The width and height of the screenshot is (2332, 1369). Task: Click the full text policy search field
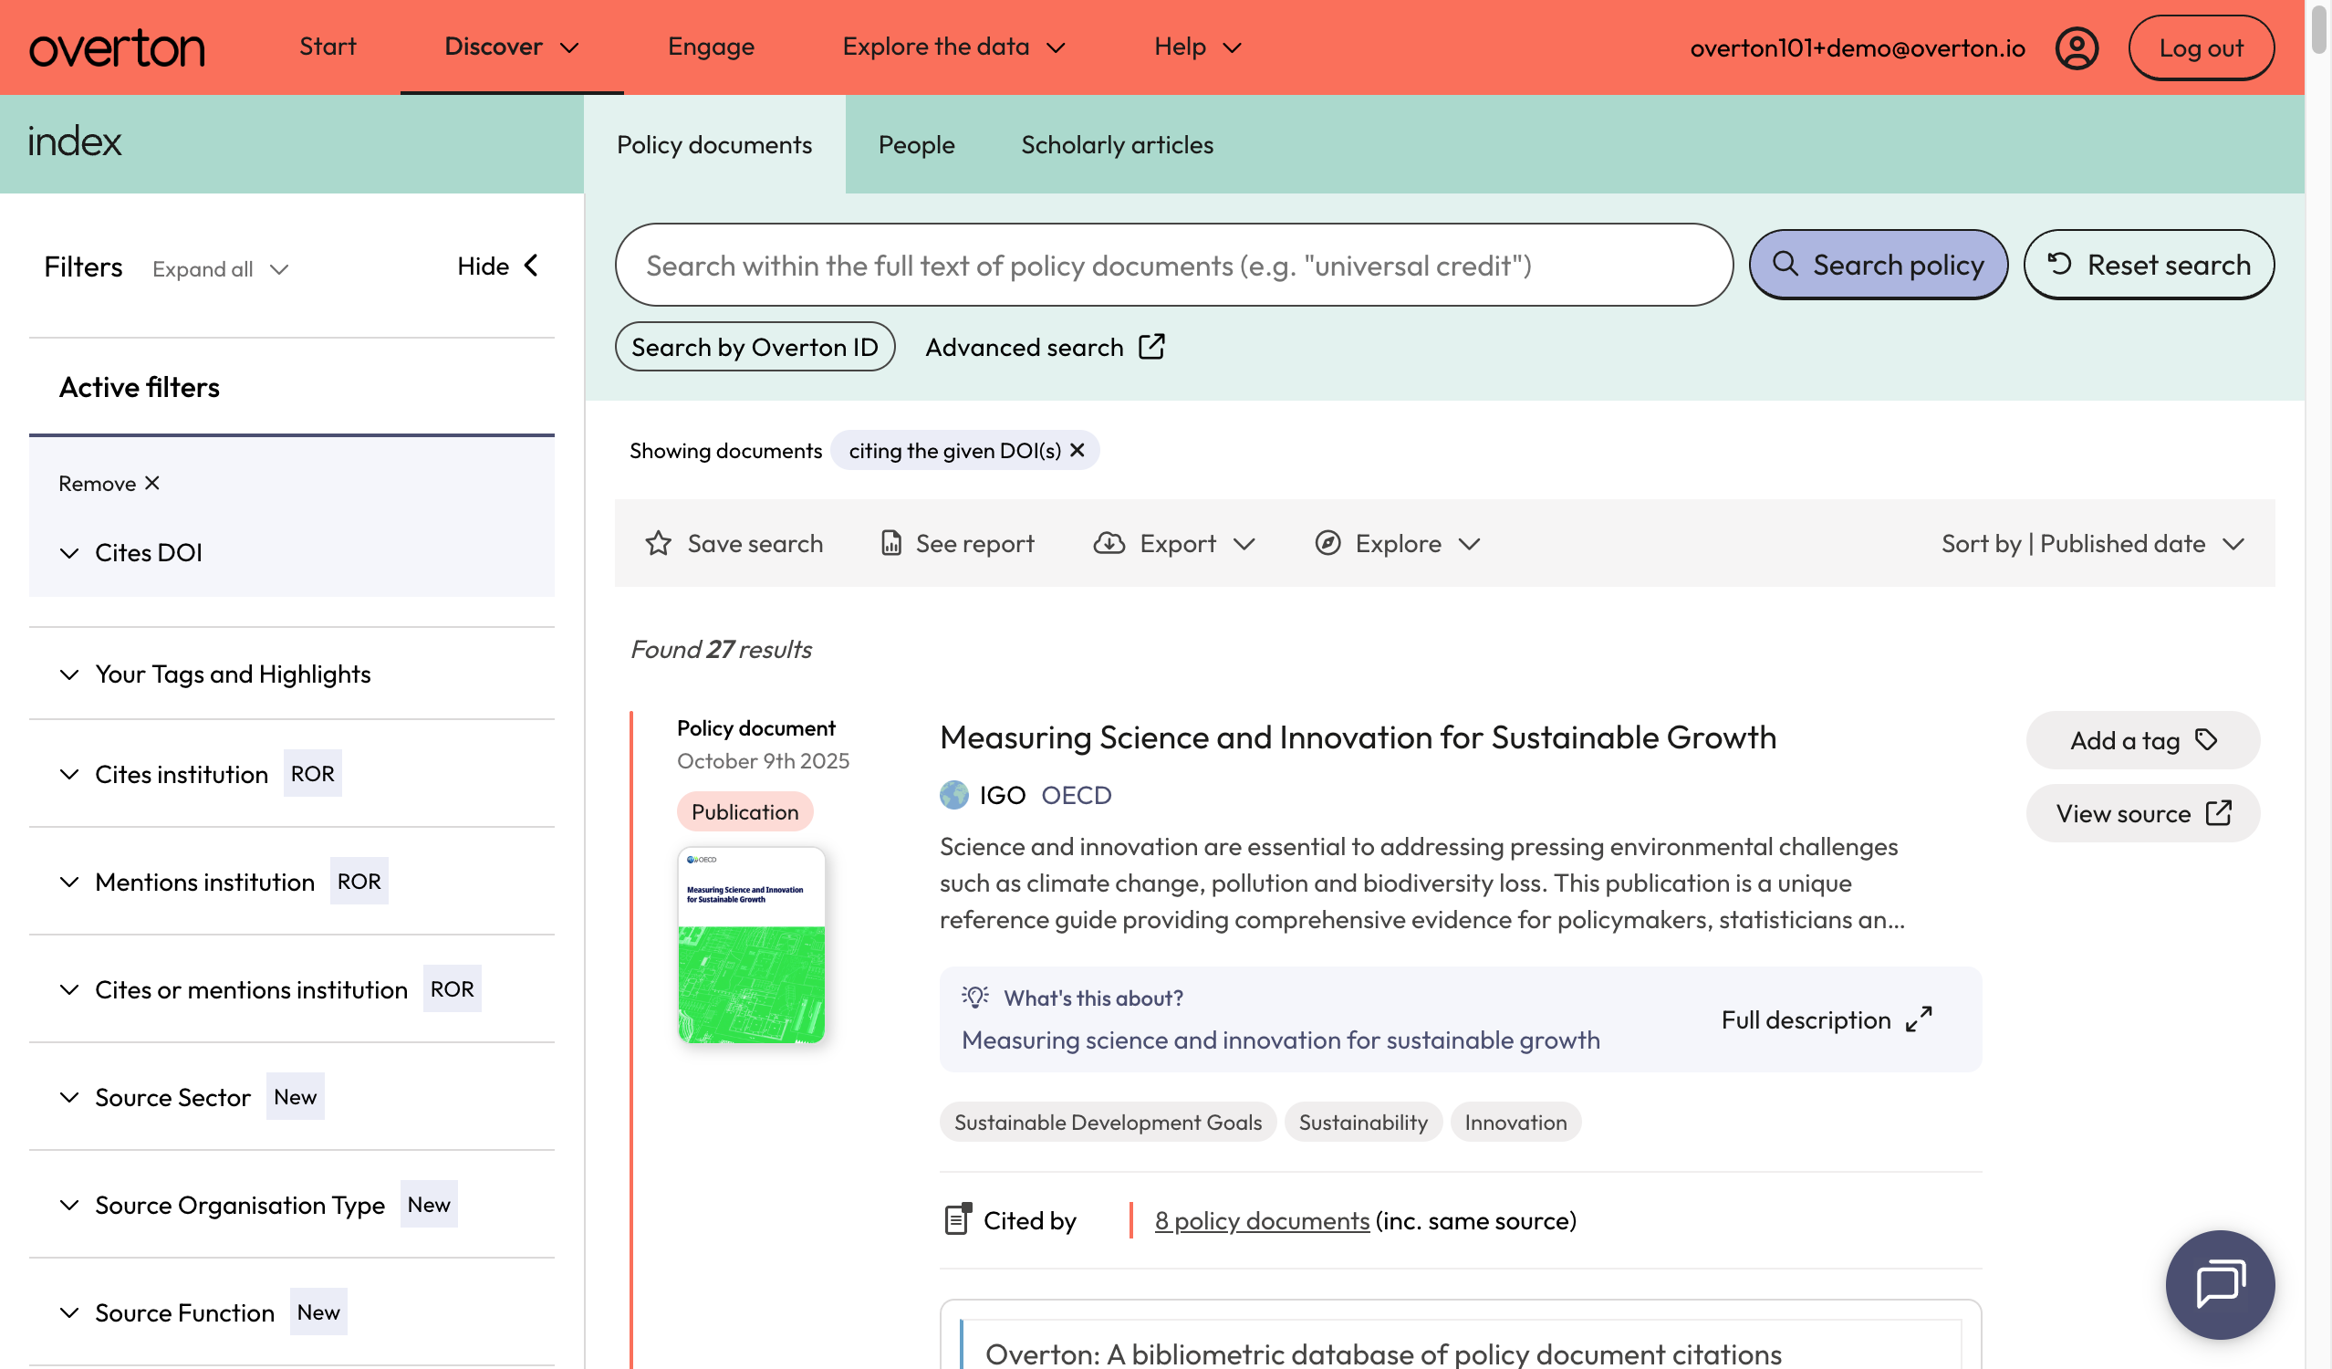(x=1172, y=265)
